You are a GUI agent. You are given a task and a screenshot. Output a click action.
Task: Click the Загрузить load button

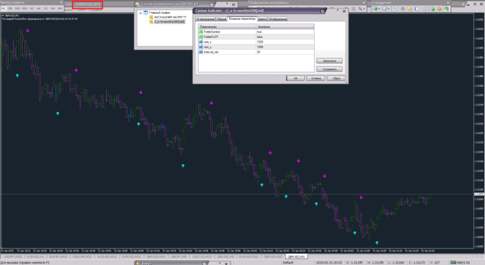pyautogui.click(x=330, y=61)
